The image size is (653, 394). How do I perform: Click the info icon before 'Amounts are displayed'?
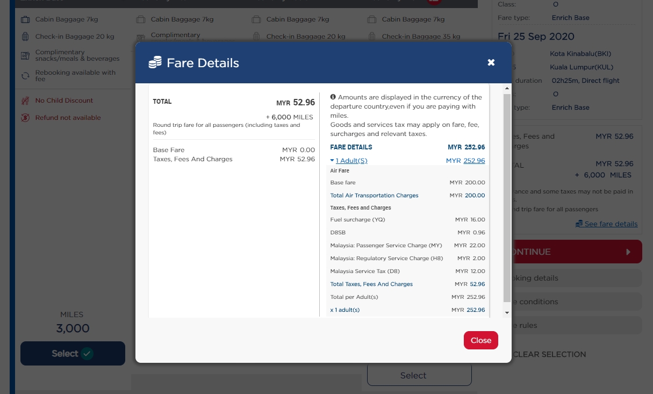(333, 97)
